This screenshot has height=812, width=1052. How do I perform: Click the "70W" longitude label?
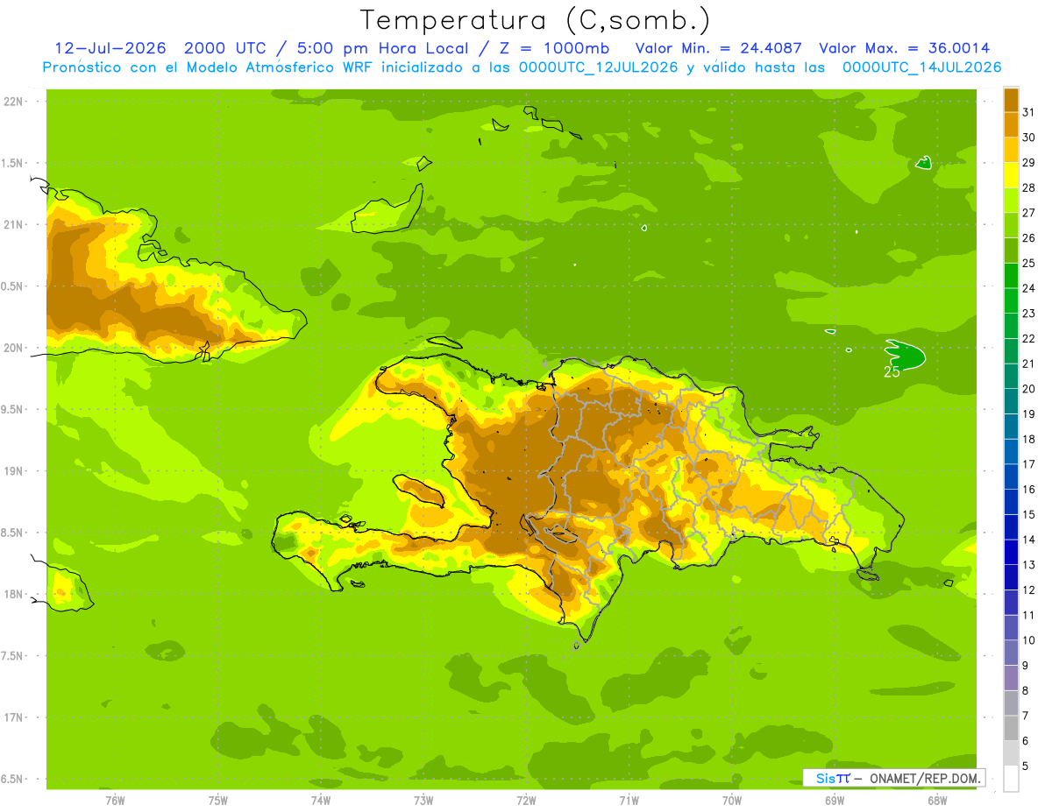[731, 801]
